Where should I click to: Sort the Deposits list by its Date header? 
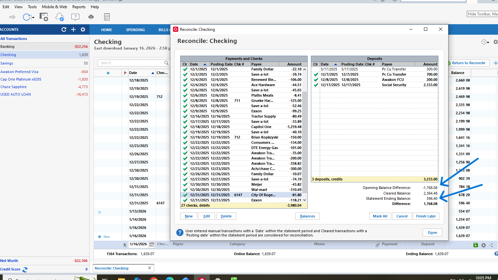tap(330, 64)
